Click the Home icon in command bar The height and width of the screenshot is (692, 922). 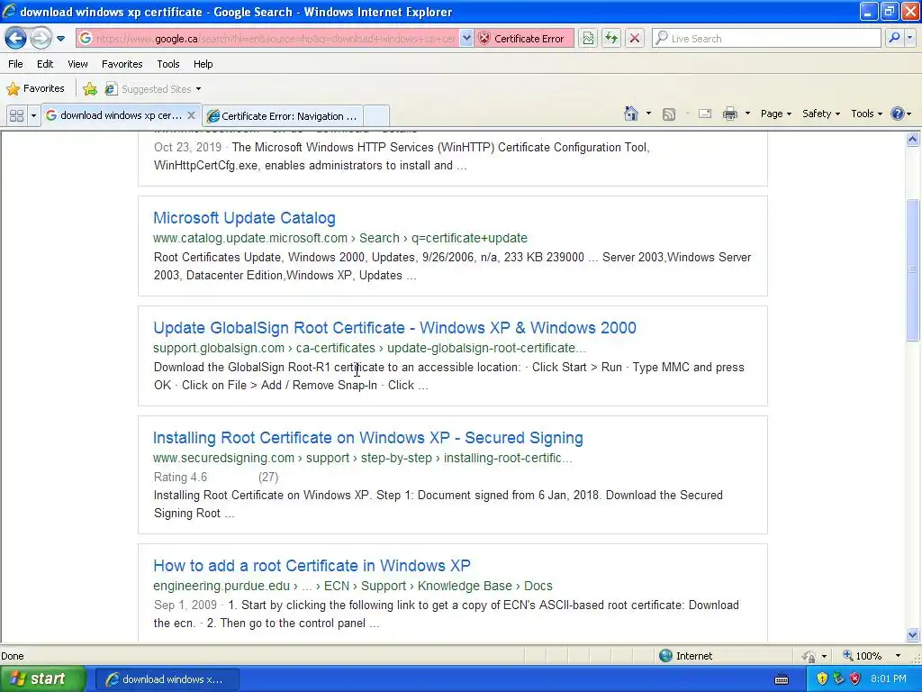click(631, 114)
